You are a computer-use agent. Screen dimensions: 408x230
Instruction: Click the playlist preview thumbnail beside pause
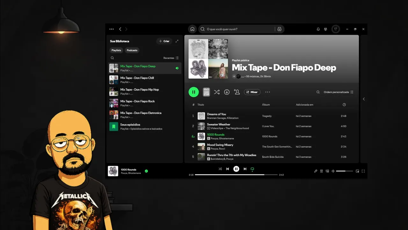(x=207, y=92)
